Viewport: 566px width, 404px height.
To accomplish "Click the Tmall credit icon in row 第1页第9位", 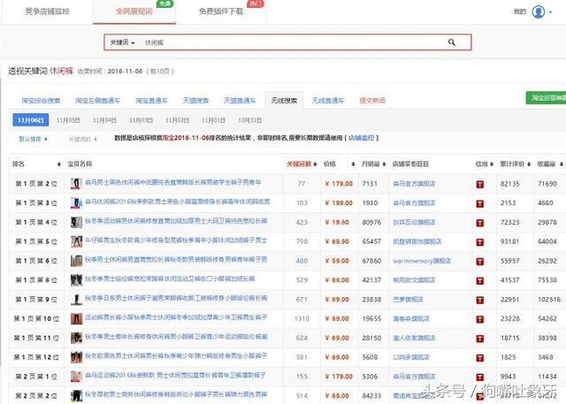I will coord(479,301).
